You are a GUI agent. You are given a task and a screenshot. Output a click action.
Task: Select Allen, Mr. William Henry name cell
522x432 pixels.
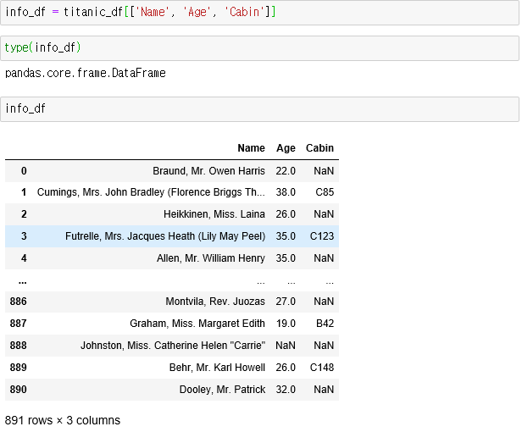[211, 258]
